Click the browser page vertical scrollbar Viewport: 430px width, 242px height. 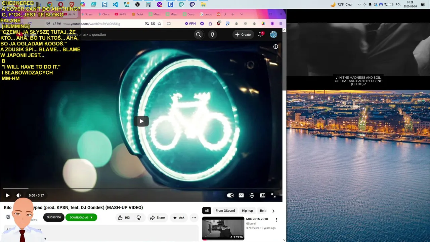point(284,61)
